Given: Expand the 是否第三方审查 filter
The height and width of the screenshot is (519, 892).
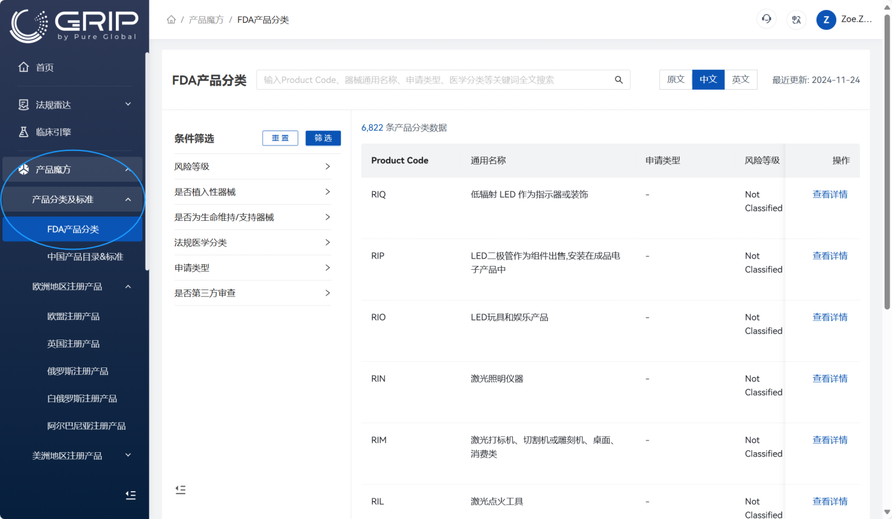Looking at the screenshot, I should tap(253, 293).
